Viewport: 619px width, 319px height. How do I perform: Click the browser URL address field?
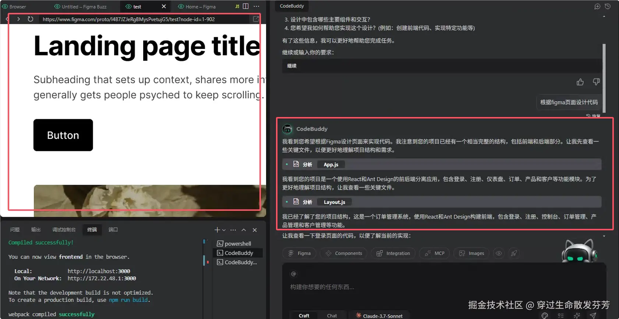(144, 19)
